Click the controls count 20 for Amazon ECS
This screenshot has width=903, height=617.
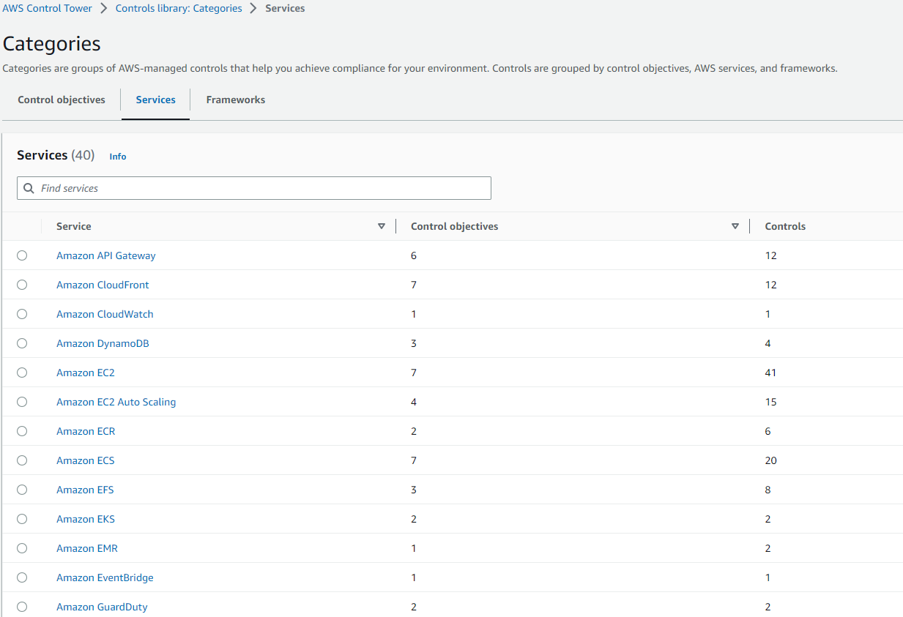click(x=770, y=460)
